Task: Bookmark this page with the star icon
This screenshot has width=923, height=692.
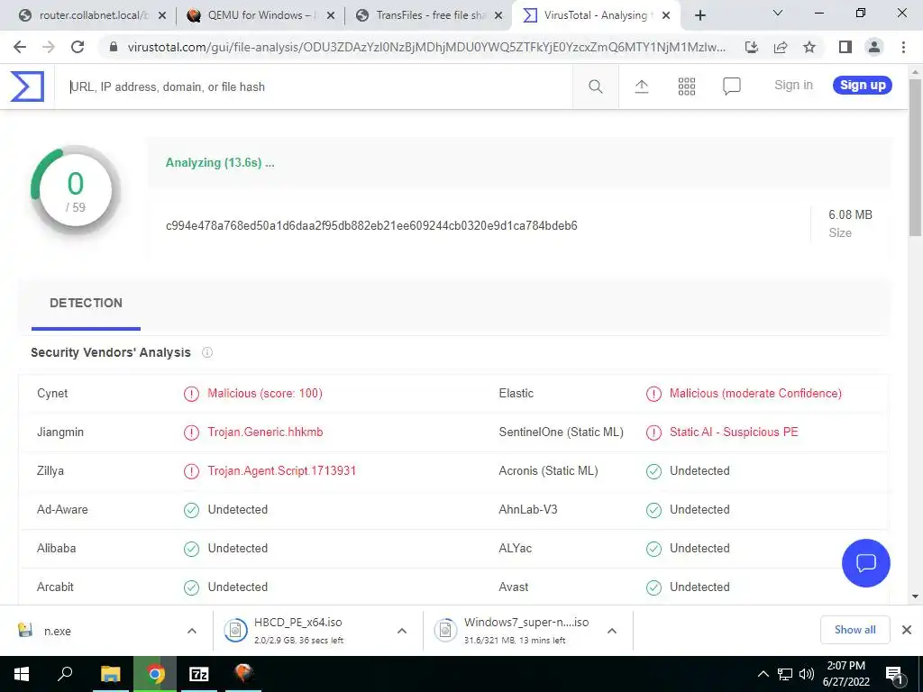Action: (809, 47)
